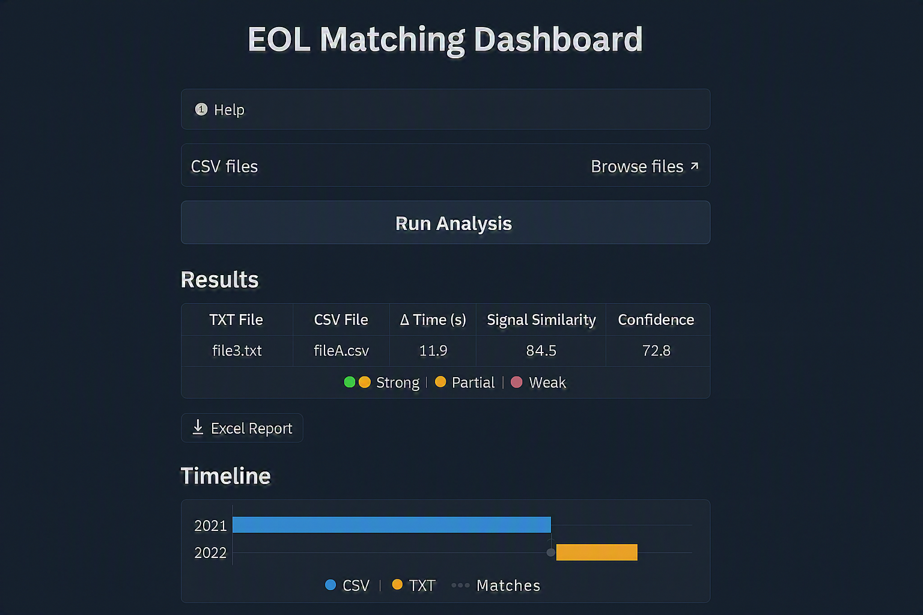Click the Excel Report download icon
Image resolution: width=923 pixels, height=615 pixels.
tap(198, 427)
